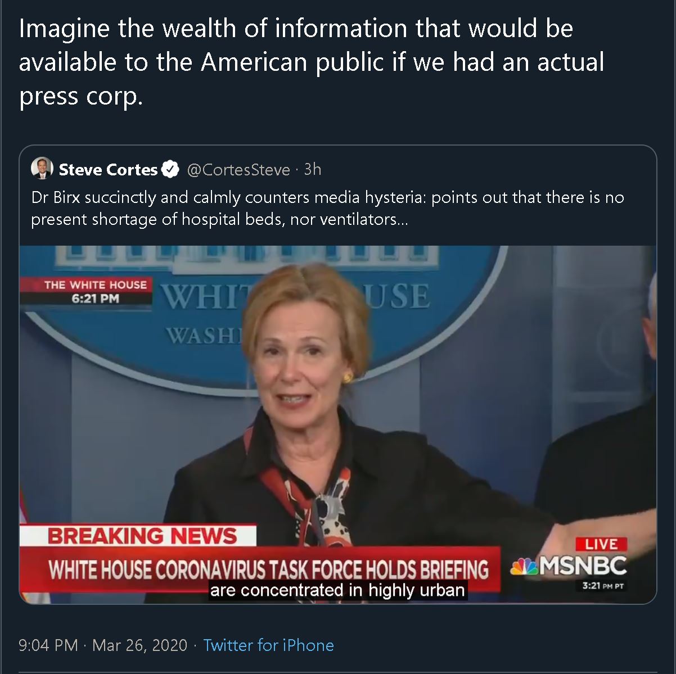
Task: Click the blue verified badge icon
Action: [170, 169]
